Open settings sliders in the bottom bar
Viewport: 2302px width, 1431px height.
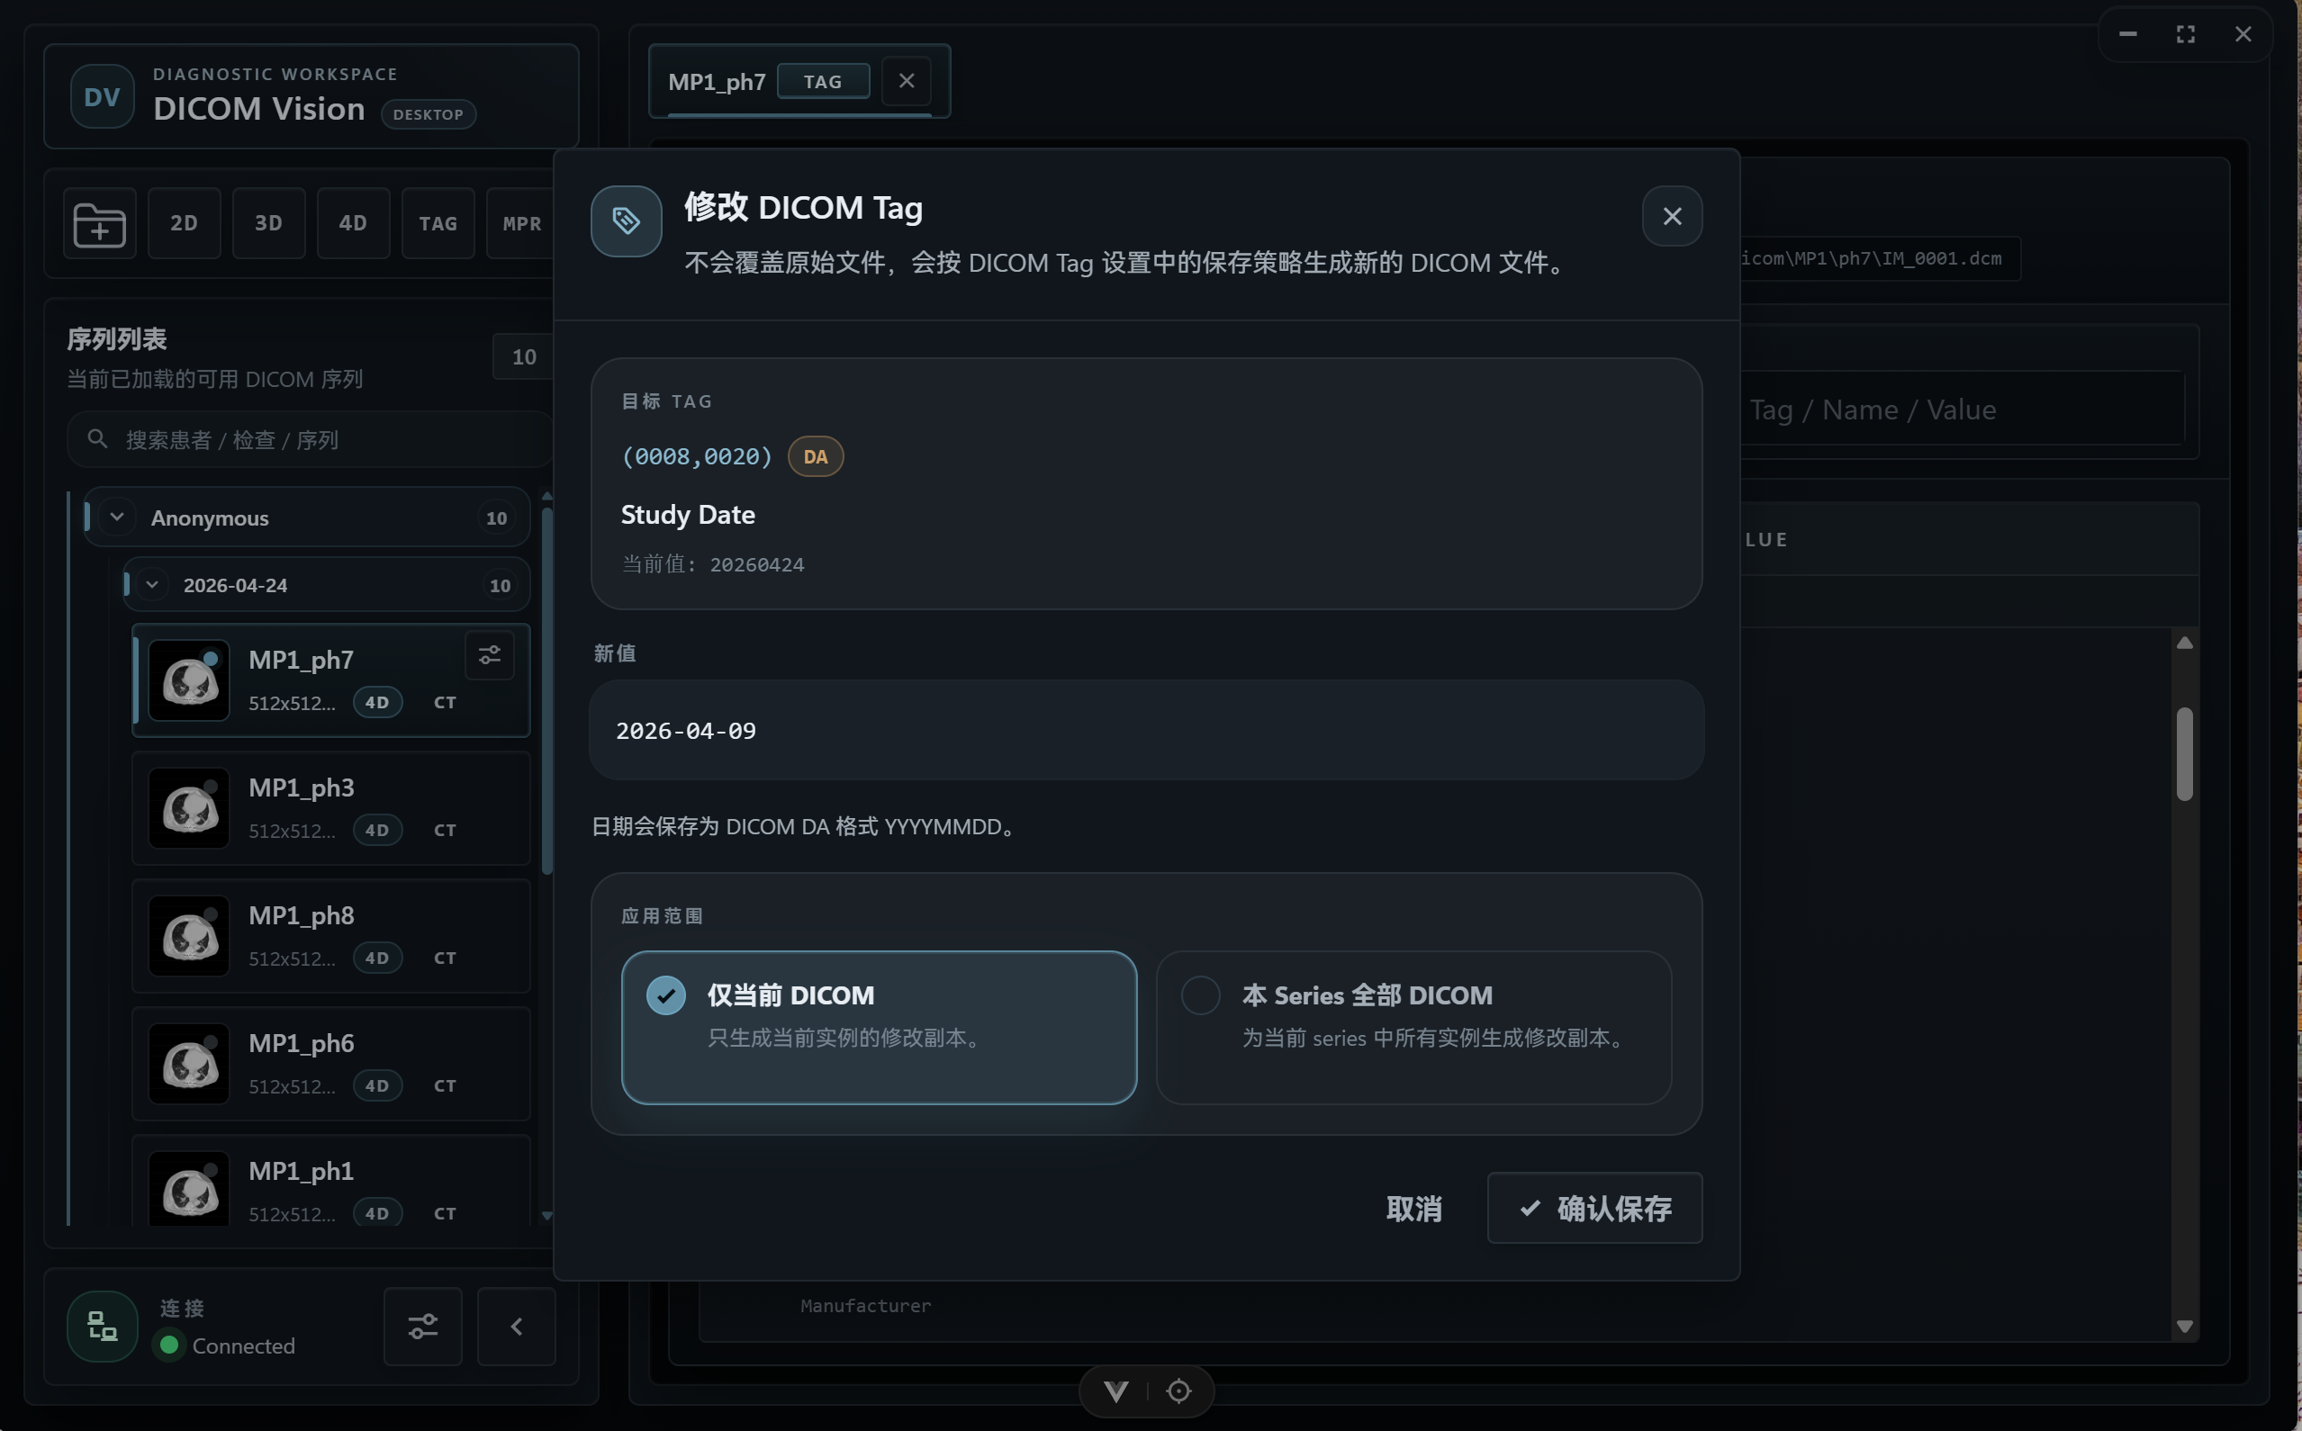(423, 1326)
